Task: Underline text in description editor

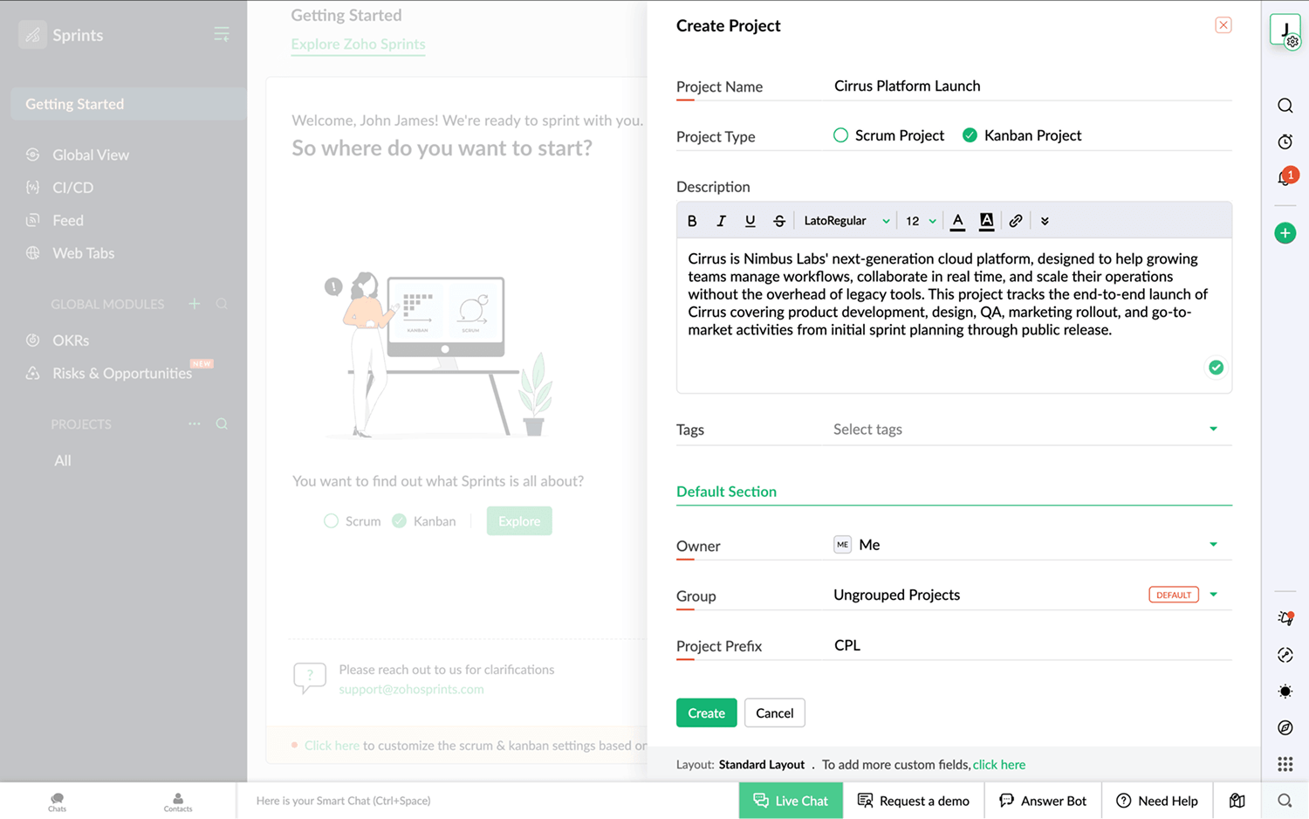Action: tap(750, 221)
